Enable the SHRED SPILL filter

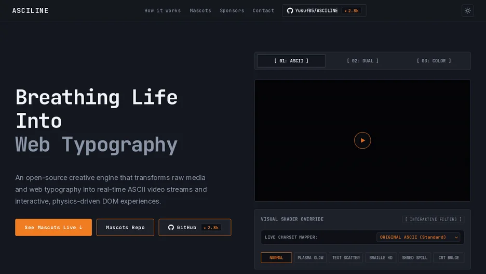(x=414, y=257)
